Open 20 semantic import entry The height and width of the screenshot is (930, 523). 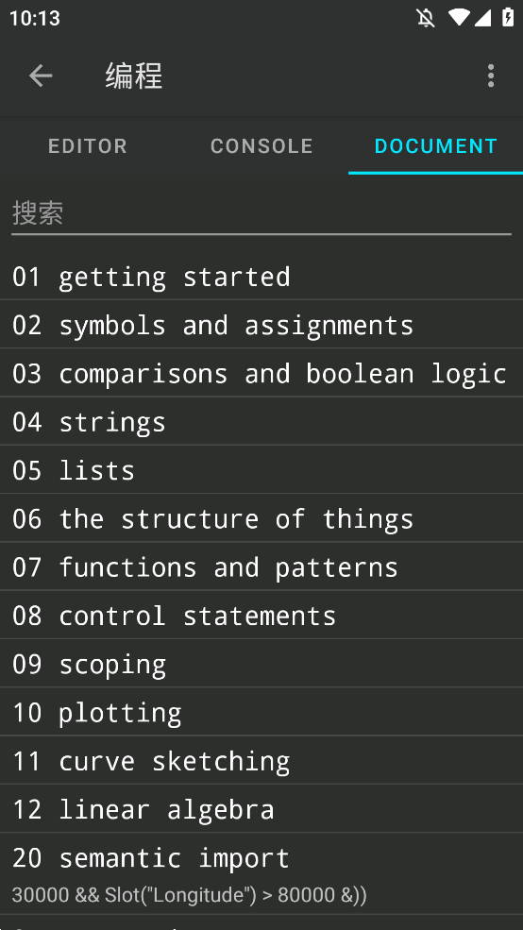click(x=261, y=873)
